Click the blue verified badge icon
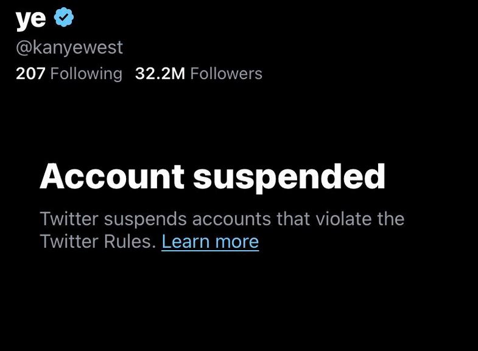This screenshot has height=351, width=478. coord(64,18)
